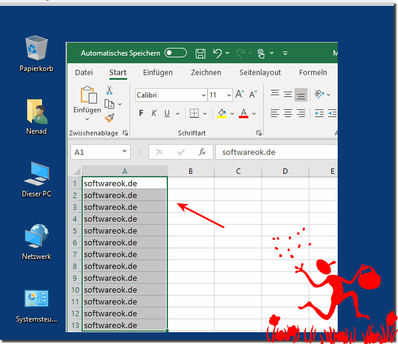Viewport: 398px width, 344px height.
Task: Switch to the Einfügen ribbon tab
Action: point(158,73)
